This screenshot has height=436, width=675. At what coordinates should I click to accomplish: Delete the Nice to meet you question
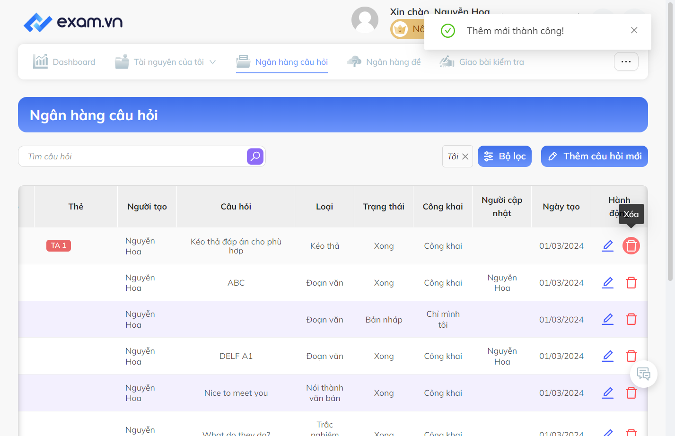pos(631,393)
